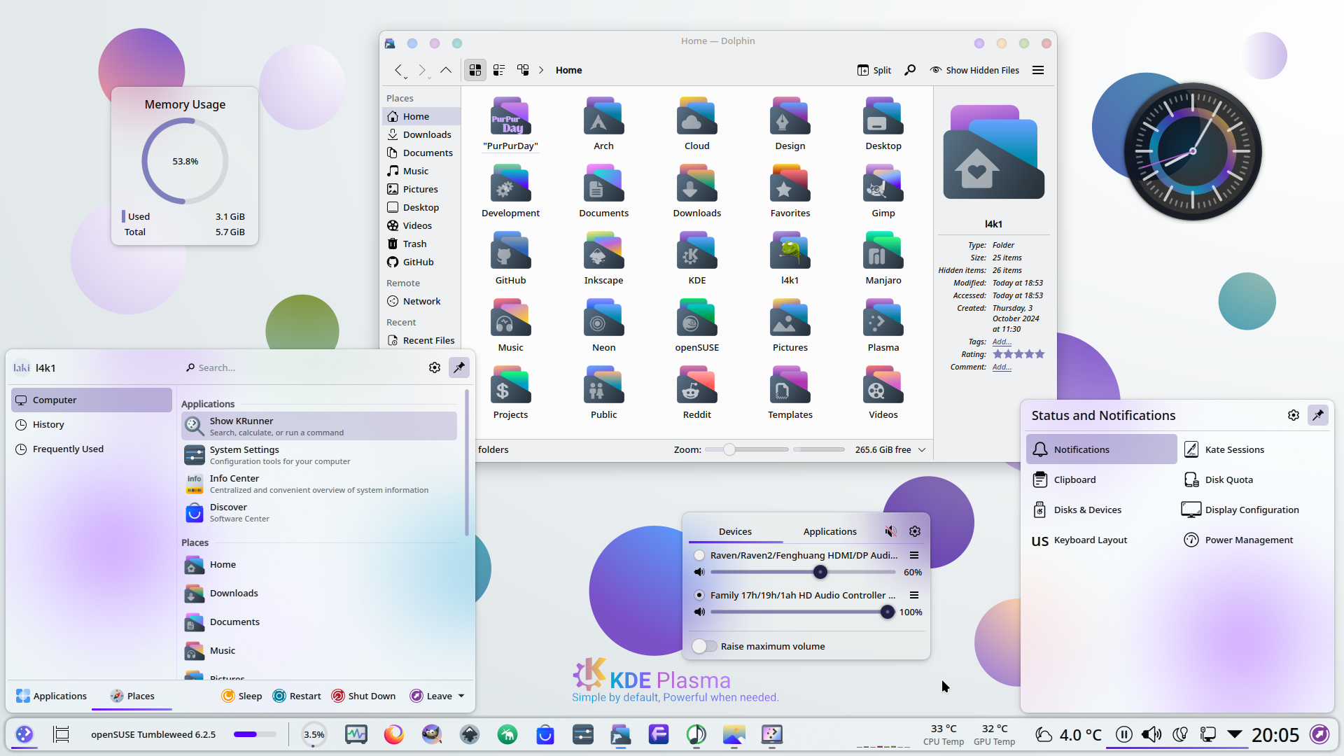The width and height of the screenshot is (1344, 756).
Task: Click the Shut Down button
Action: tap(363, 696)
